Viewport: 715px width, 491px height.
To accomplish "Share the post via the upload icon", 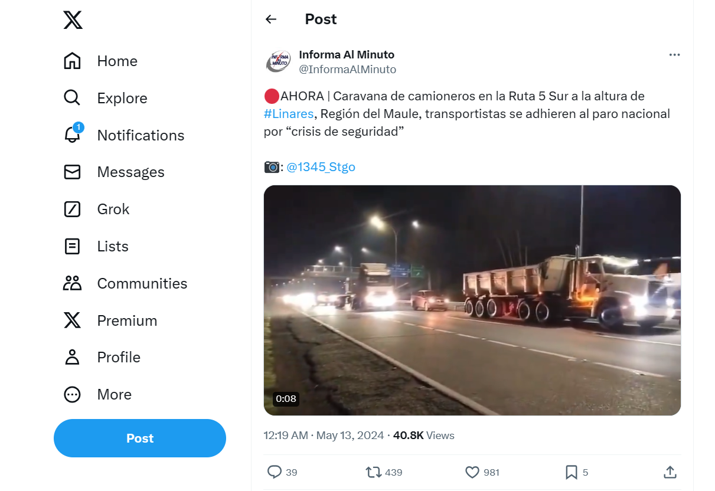I will point(670,472).
